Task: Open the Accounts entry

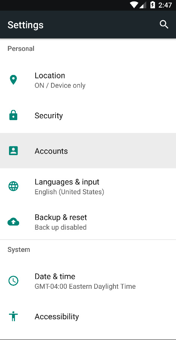Action: coord(88,151)
